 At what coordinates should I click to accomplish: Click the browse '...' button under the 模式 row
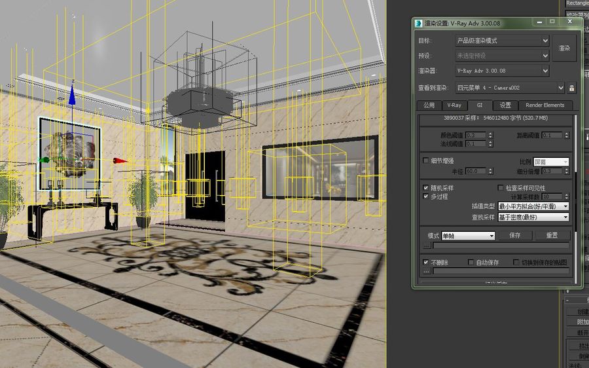tap(427, 246)
